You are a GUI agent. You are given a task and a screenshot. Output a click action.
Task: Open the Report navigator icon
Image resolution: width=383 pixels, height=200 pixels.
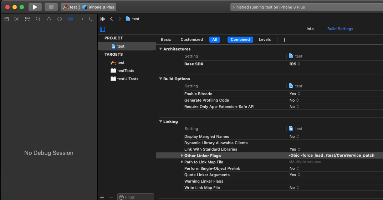92,19
